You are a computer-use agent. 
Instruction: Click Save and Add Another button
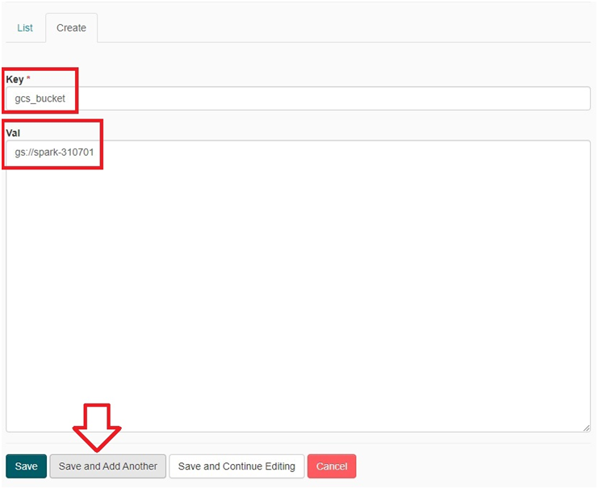point(108,466)
